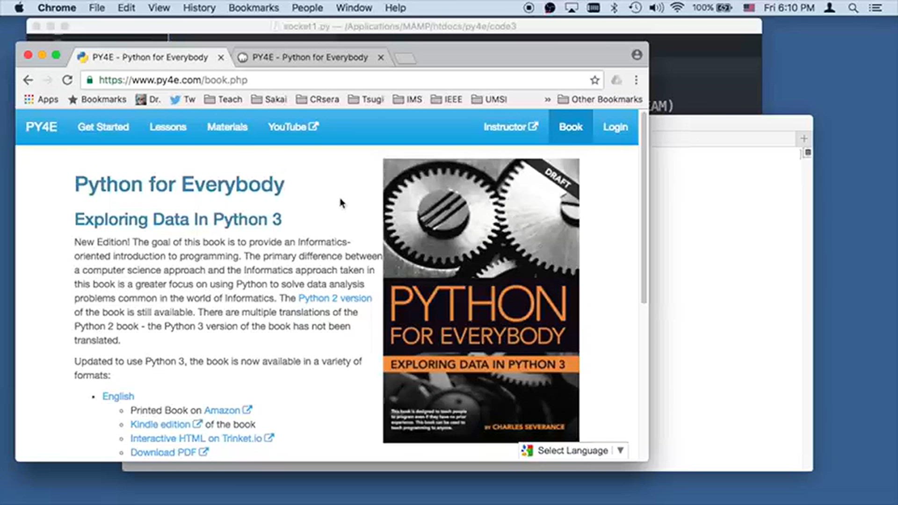
Task: Open a new tab with the blank tab button
Action: coord(405,58)
